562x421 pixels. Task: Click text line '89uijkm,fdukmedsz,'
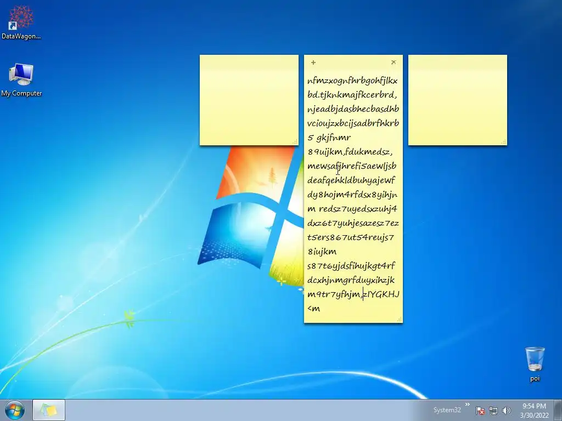click(x=350, y=152)
